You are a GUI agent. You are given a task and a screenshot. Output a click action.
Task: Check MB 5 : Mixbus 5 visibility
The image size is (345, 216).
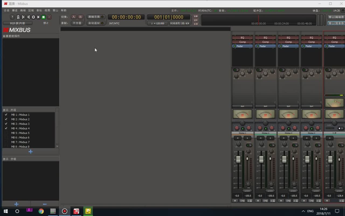click(6, 133)
